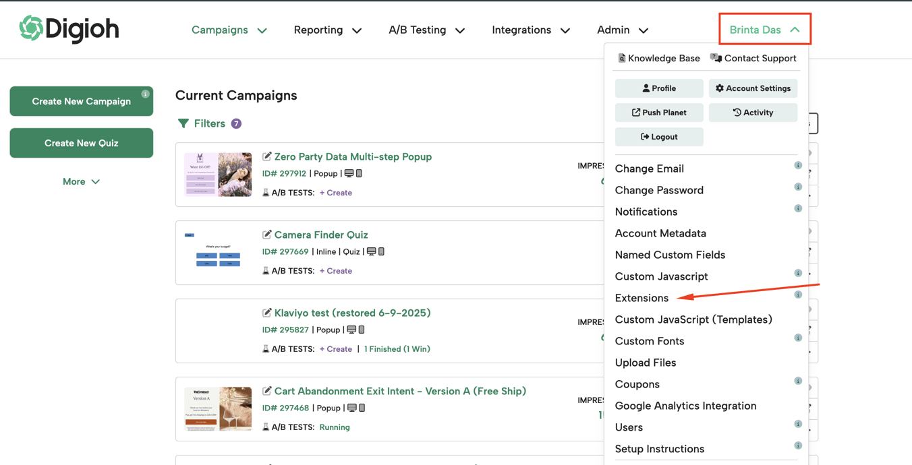Viewport: 912px width, 465px height.
Task: Create A/B test for Camera Finder Quiz
Action: click(336, 271)
